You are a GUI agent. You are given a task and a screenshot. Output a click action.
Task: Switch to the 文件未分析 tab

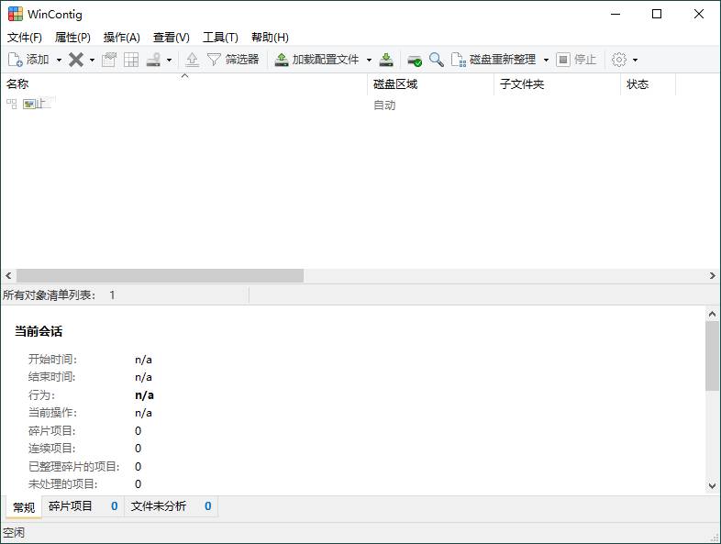point(158,506)
